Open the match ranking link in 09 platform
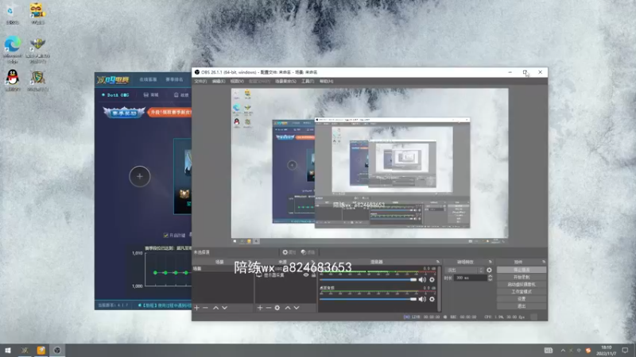 click(174, 80)
